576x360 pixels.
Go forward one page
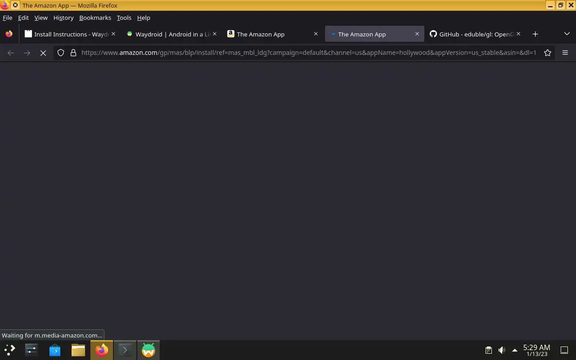tap(27, 53)
